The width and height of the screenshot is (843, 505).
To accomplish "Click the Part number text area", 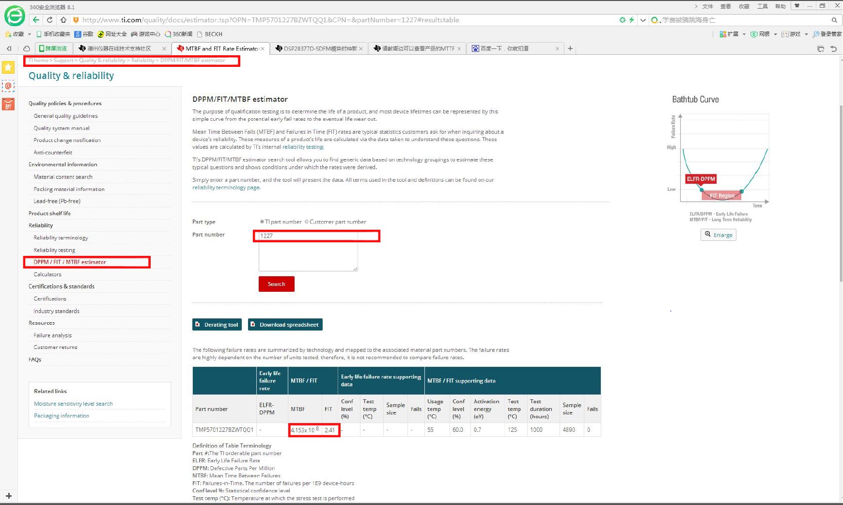I will [x=308, y=251].
